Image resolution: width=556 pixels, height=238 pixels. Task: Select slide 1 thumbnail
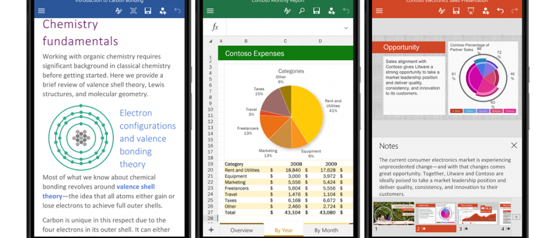(394, 214)
